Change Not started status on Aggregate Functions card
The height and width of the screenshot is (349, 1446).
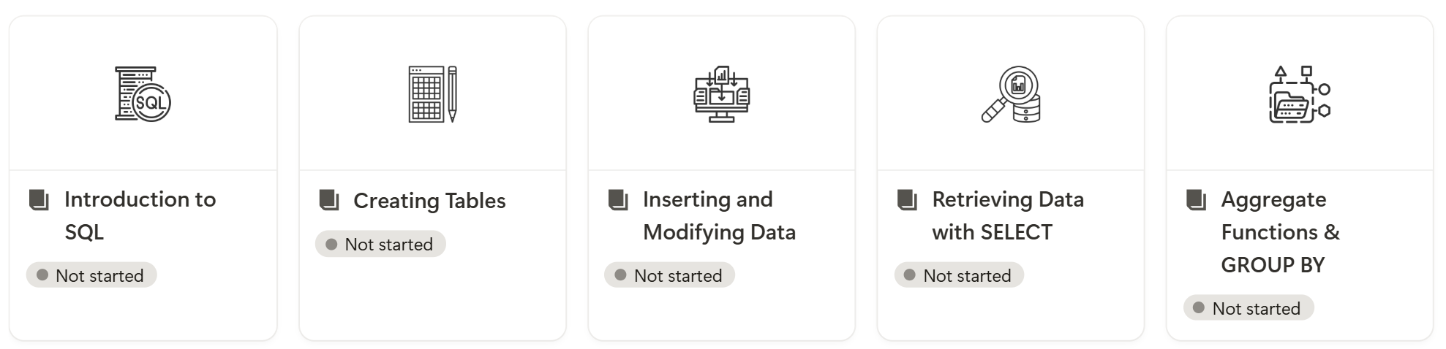click(x=1249, y=308)
